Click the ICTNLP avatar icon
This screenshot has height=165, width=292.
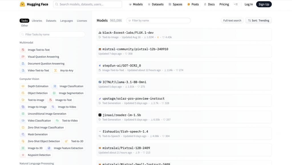coord(100,82)
